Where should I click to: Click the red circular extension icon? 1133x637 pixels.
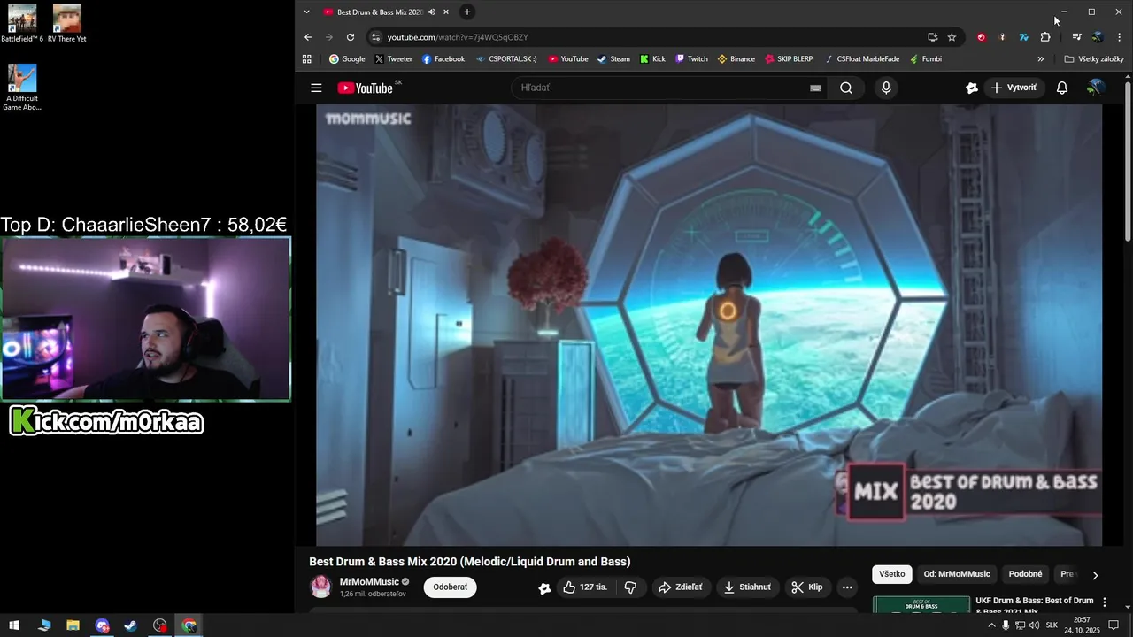(x=981, y=37)
